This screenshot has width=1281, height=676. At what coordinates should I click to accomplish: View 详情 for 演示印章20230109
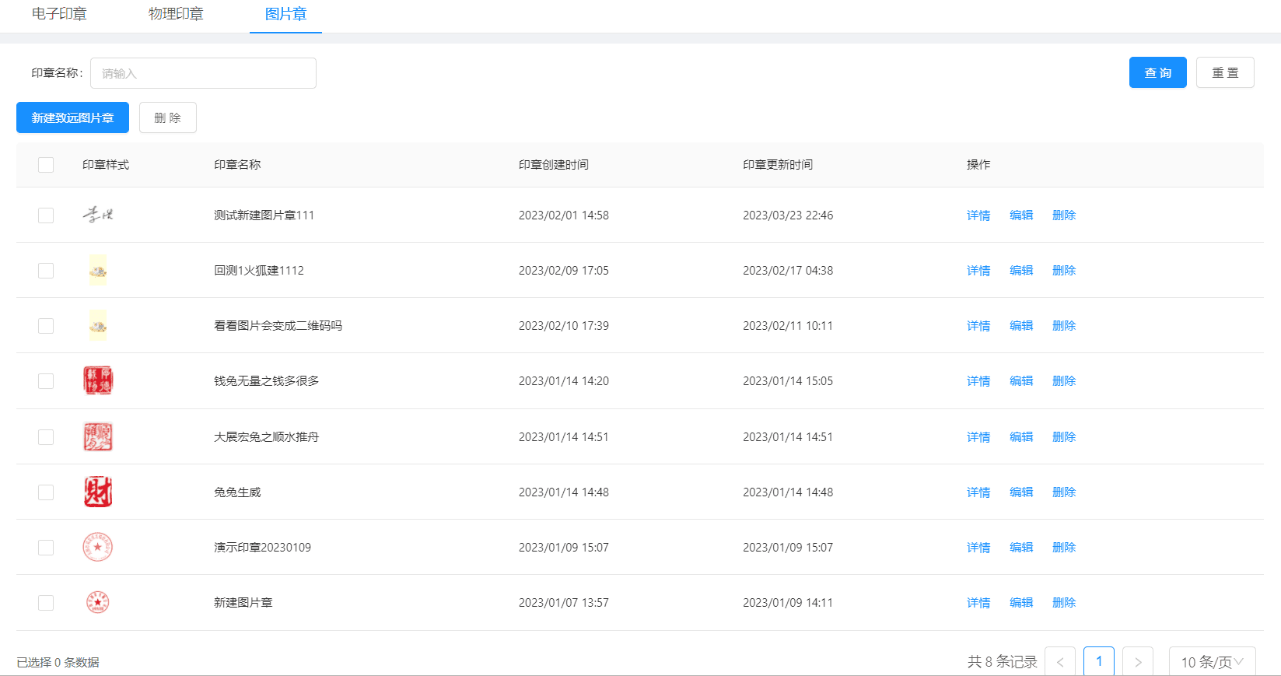pos(978,548)
